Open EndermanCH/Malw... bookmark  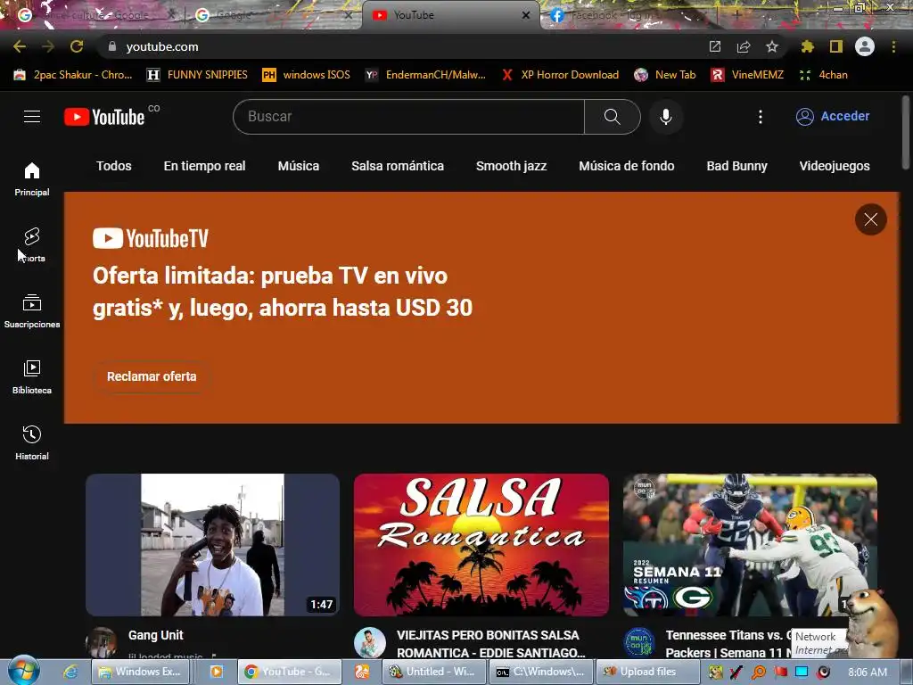coord(425,75)
